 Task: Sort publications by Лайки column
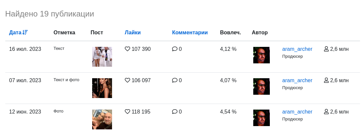[133, 33]
